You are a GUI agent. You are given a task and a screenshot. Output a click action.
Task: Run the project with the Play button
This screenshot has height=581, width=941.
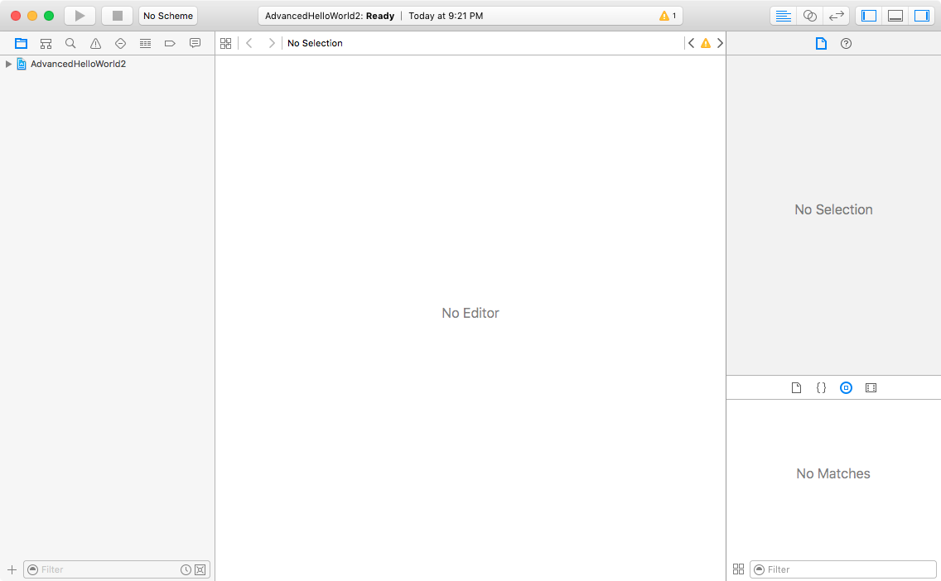point(80,16)
